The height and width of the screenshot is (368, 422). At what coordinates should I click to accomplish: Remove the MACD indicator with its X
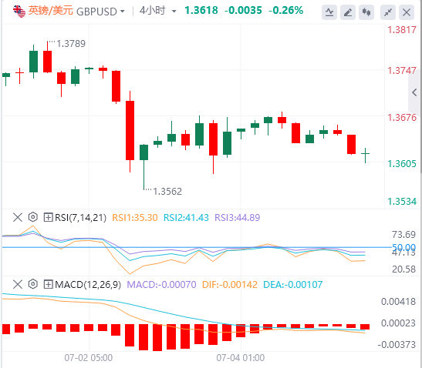click(x=18, y=284)
